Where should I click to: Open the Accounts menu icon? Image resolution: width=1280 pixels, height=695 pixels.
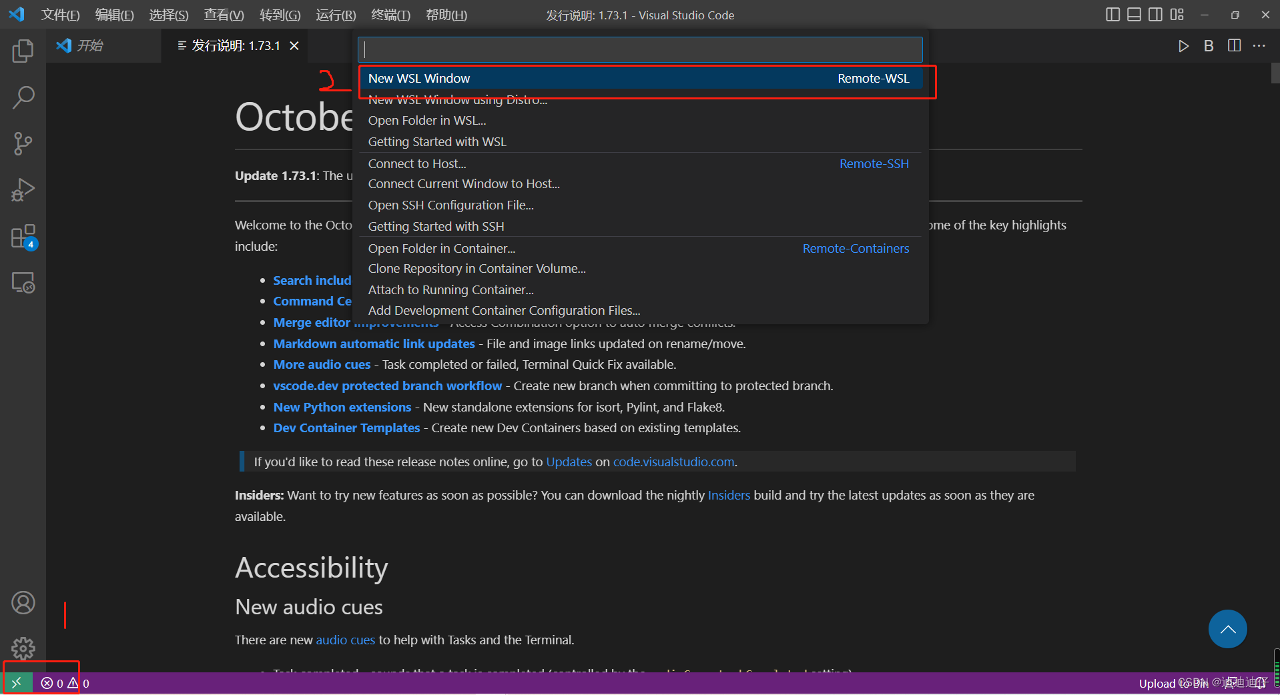point(23,603)
